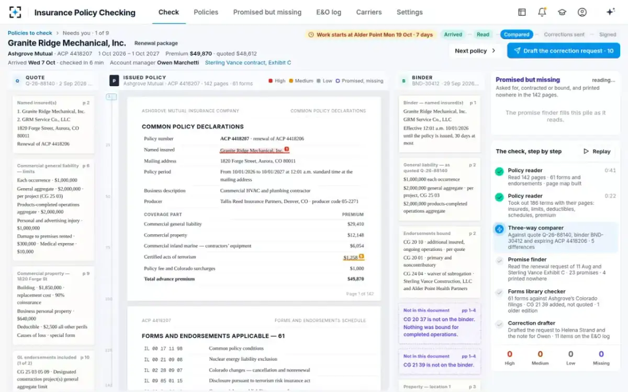Image resolution: width=628 pixels, height=392 pixels.
Task: Toggle the Medium severity legend filter
Action: (301, 81)
